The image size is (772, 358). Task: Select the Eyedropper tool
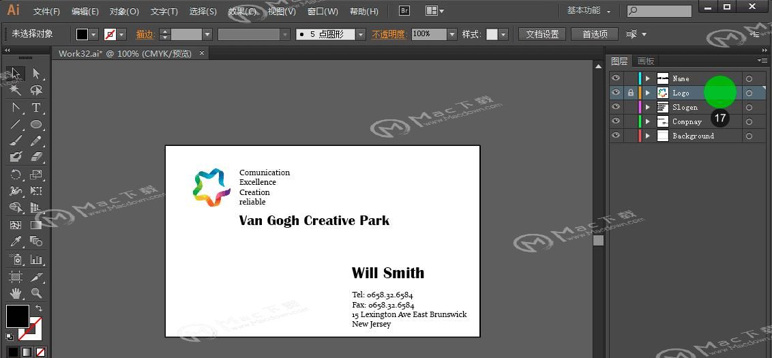[16, 241]
